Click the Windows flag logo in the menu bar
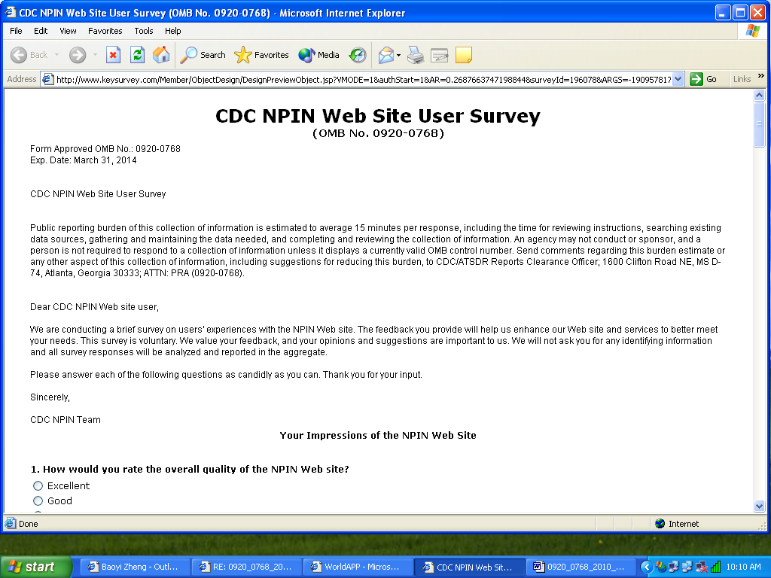Viewport: 771px width, 578px height. 752,31
